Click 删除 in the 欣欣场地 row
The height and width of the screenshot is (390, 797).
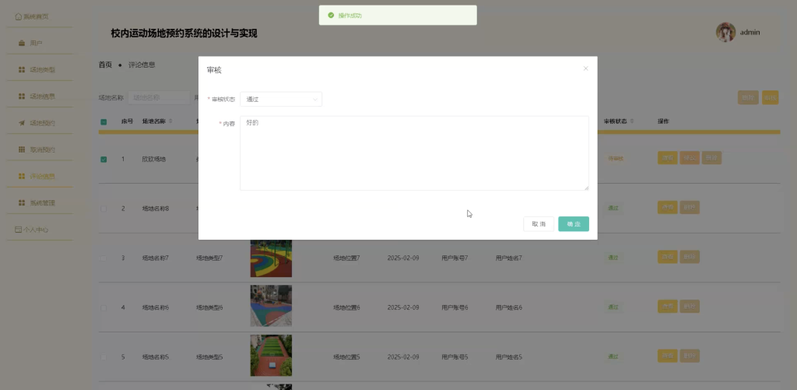coord(711,157)
